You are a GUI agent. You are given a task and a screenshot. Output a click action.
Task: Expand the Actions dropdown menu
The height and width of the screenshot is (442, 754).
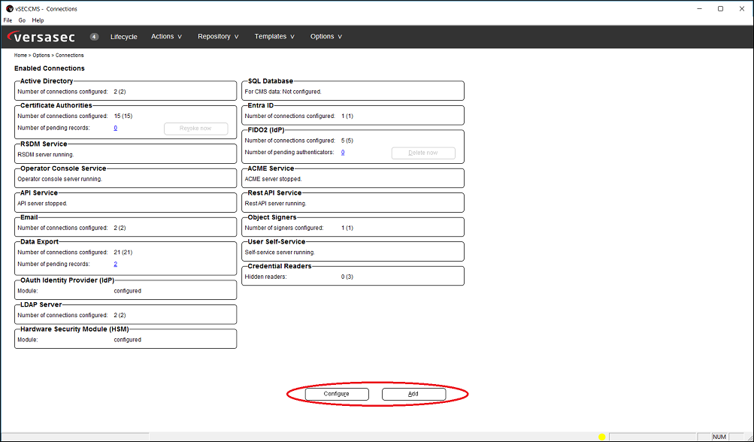[x=166, y=37]
